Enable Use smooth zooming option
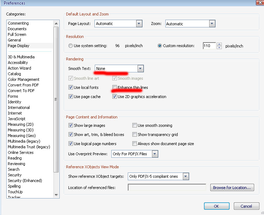 pos(134,125)
